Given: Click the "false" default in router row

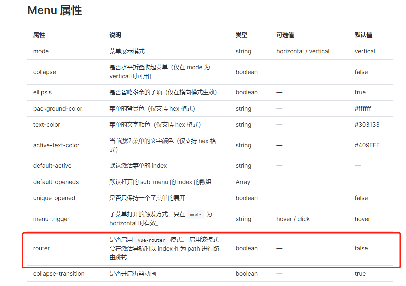Looking at the screenshot, I should 361,248.
